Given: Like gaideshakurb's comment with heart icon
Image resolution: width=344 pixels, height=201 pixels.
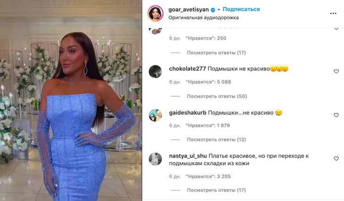Looking at the screenshot, I should (x=336, y=115).
